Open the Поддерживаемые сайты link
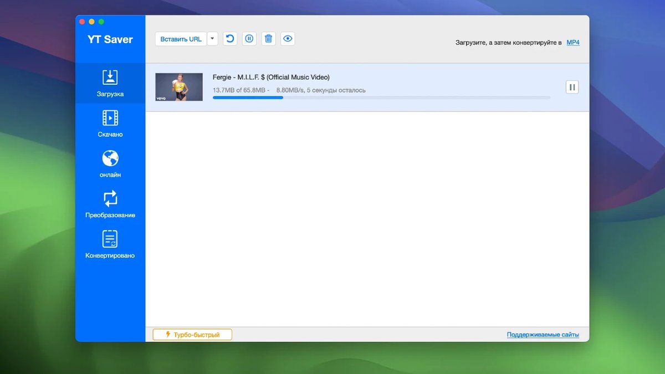The image size is (665, 374). [543, 335]
